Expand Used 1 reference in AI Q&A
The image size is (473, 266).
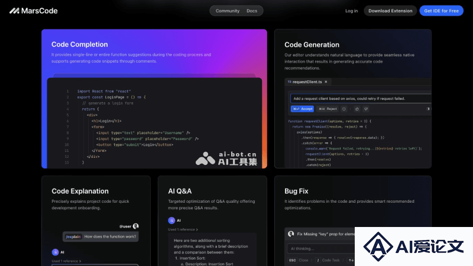[183, 229]
